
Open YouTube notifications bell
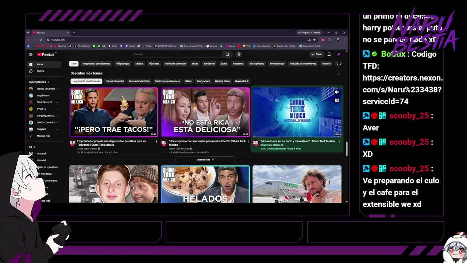click(x=329, y=54)
